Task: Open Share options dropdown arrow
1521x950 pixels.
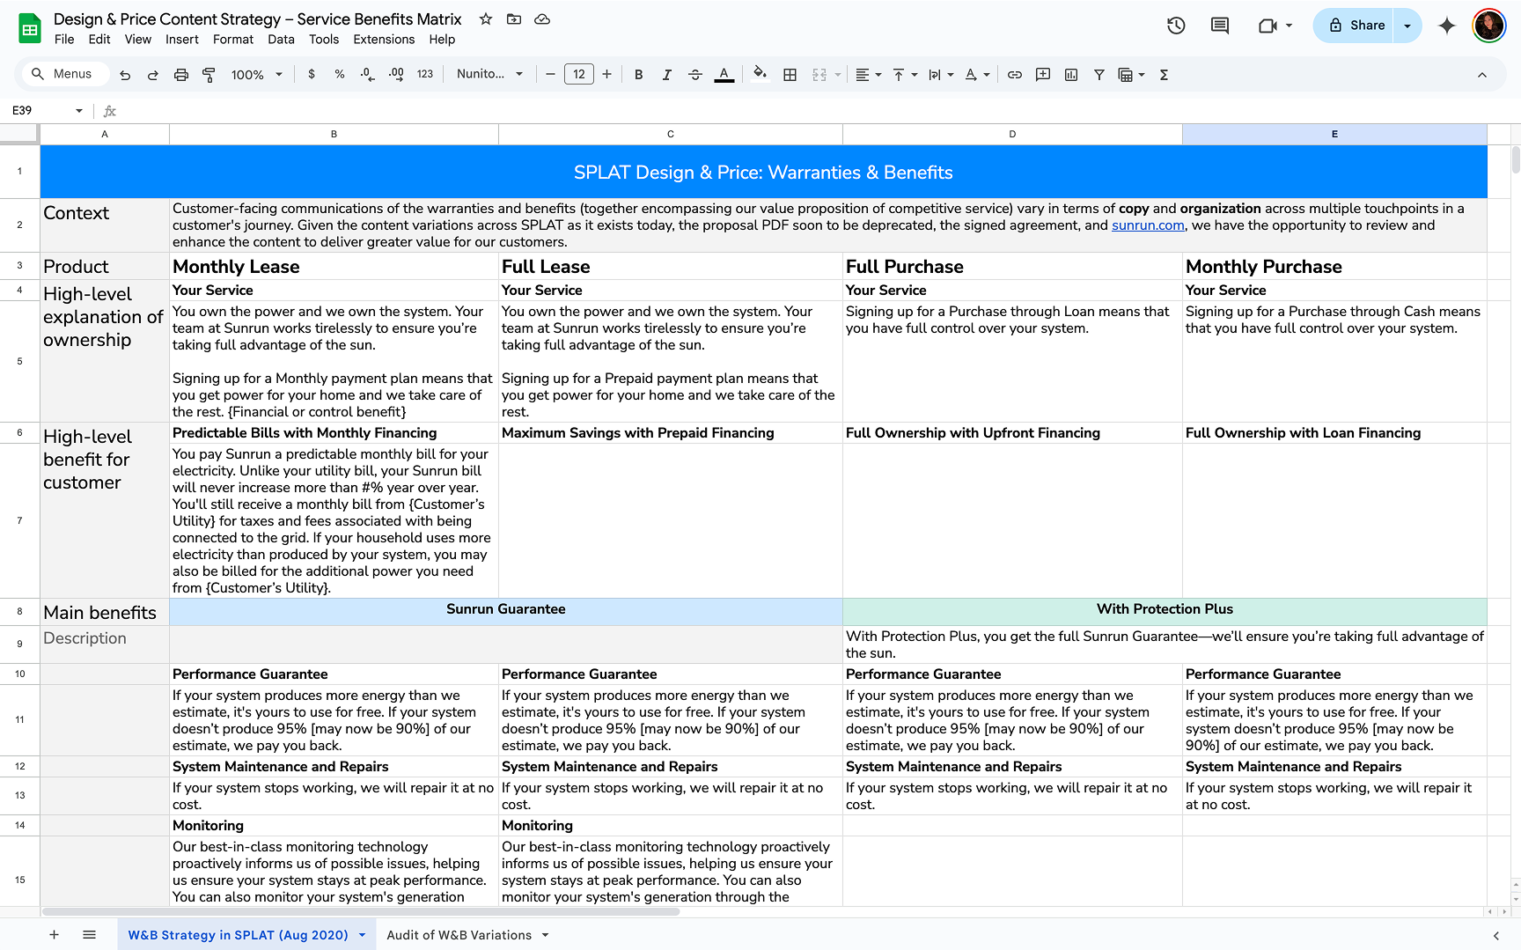Action: coord(1407,26)
